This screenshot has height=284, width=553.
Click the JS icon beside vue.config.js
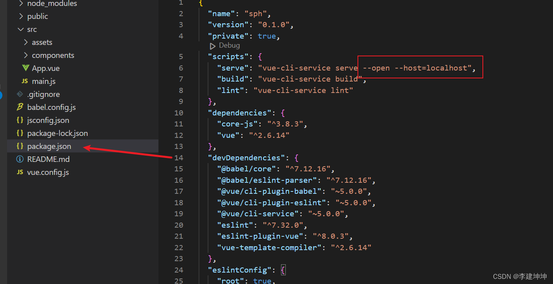click(20, 172)
